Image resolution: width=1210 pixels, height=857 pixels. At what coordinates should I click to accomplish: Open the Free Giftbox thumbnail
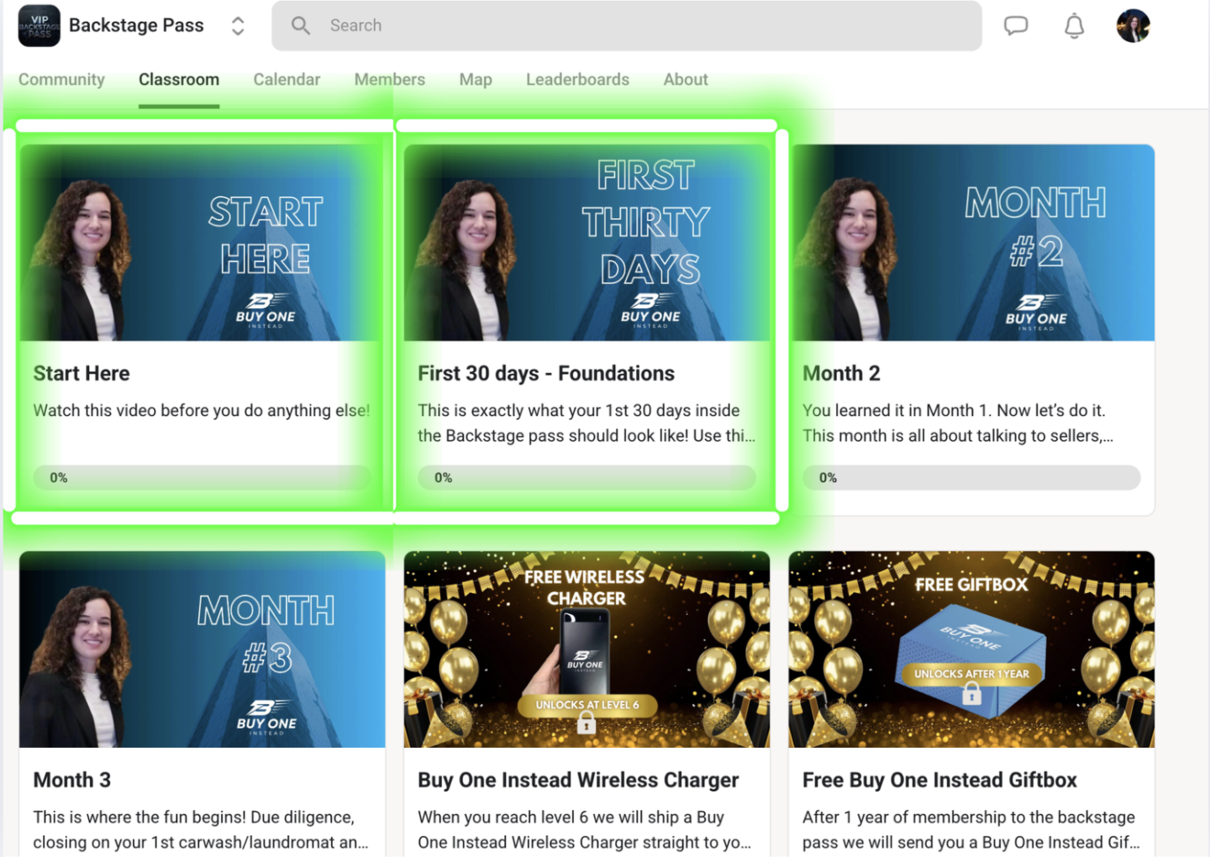(971, 649)
